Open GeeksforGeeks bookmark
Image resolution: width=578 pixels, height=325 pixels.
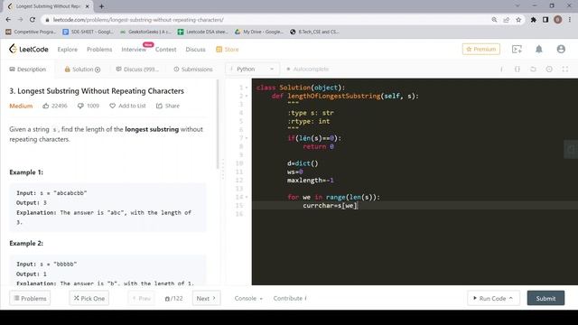(x=145, y=32)
